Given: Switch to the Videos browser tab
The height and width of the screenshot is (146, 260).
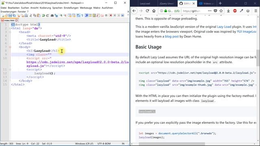Looking at the screenshot, I should click(206, 4).
